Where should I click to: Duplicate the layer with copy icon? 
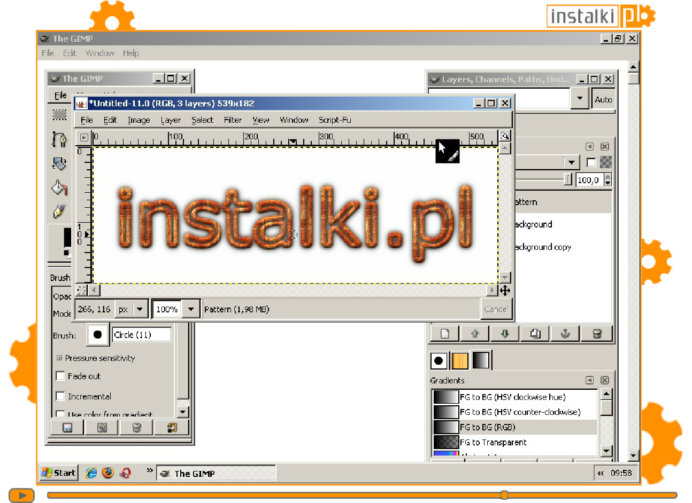point(535,334)
